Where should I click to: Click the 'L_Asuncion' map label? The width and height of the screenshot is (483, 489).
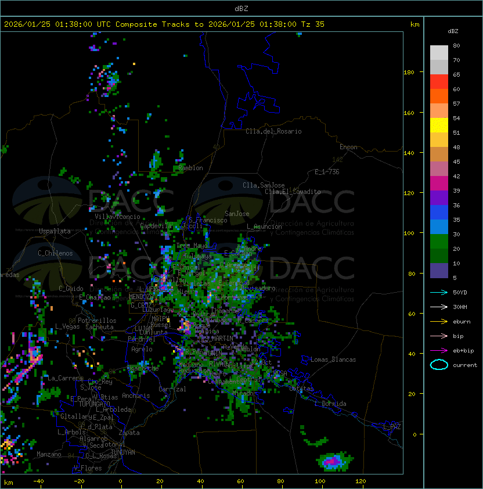264,226
